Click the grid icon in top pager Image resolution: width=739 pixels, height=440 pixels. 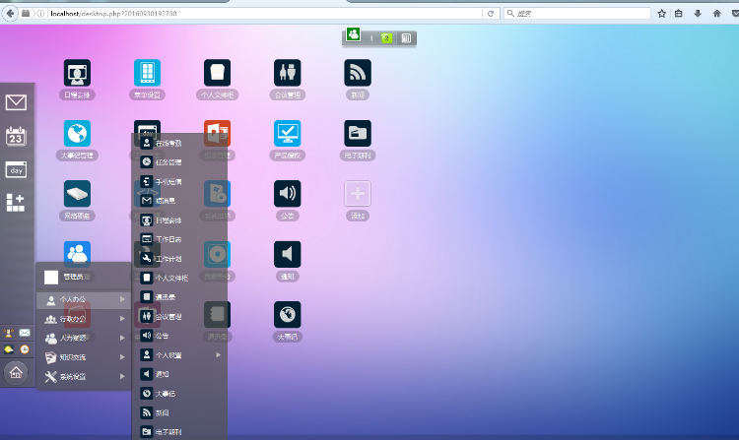406,37
